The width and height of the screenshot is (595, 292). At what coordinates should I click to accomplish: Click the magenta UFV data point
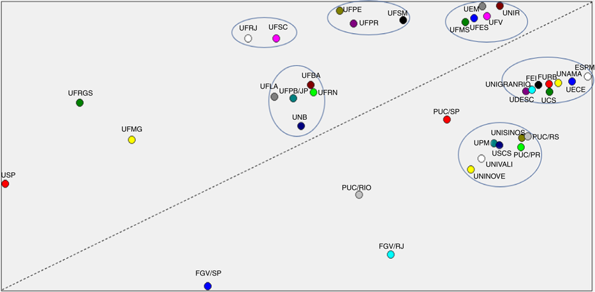point(487,16)
